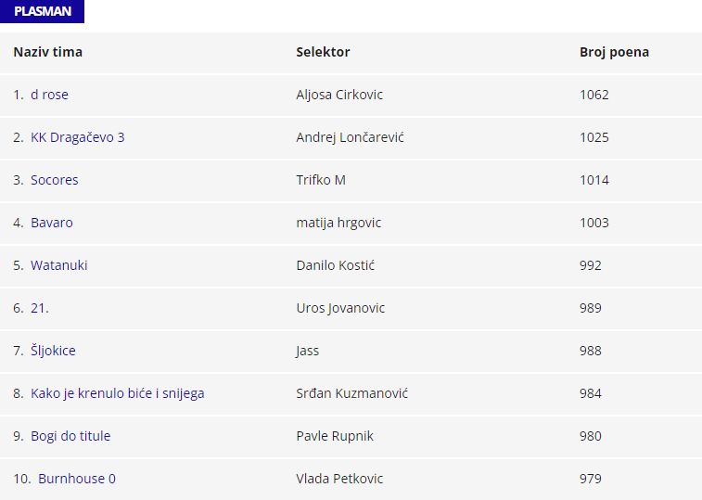The height and width of the screenshot is (500, 702).
Task: Open the team named 21.
Action: 39,308
